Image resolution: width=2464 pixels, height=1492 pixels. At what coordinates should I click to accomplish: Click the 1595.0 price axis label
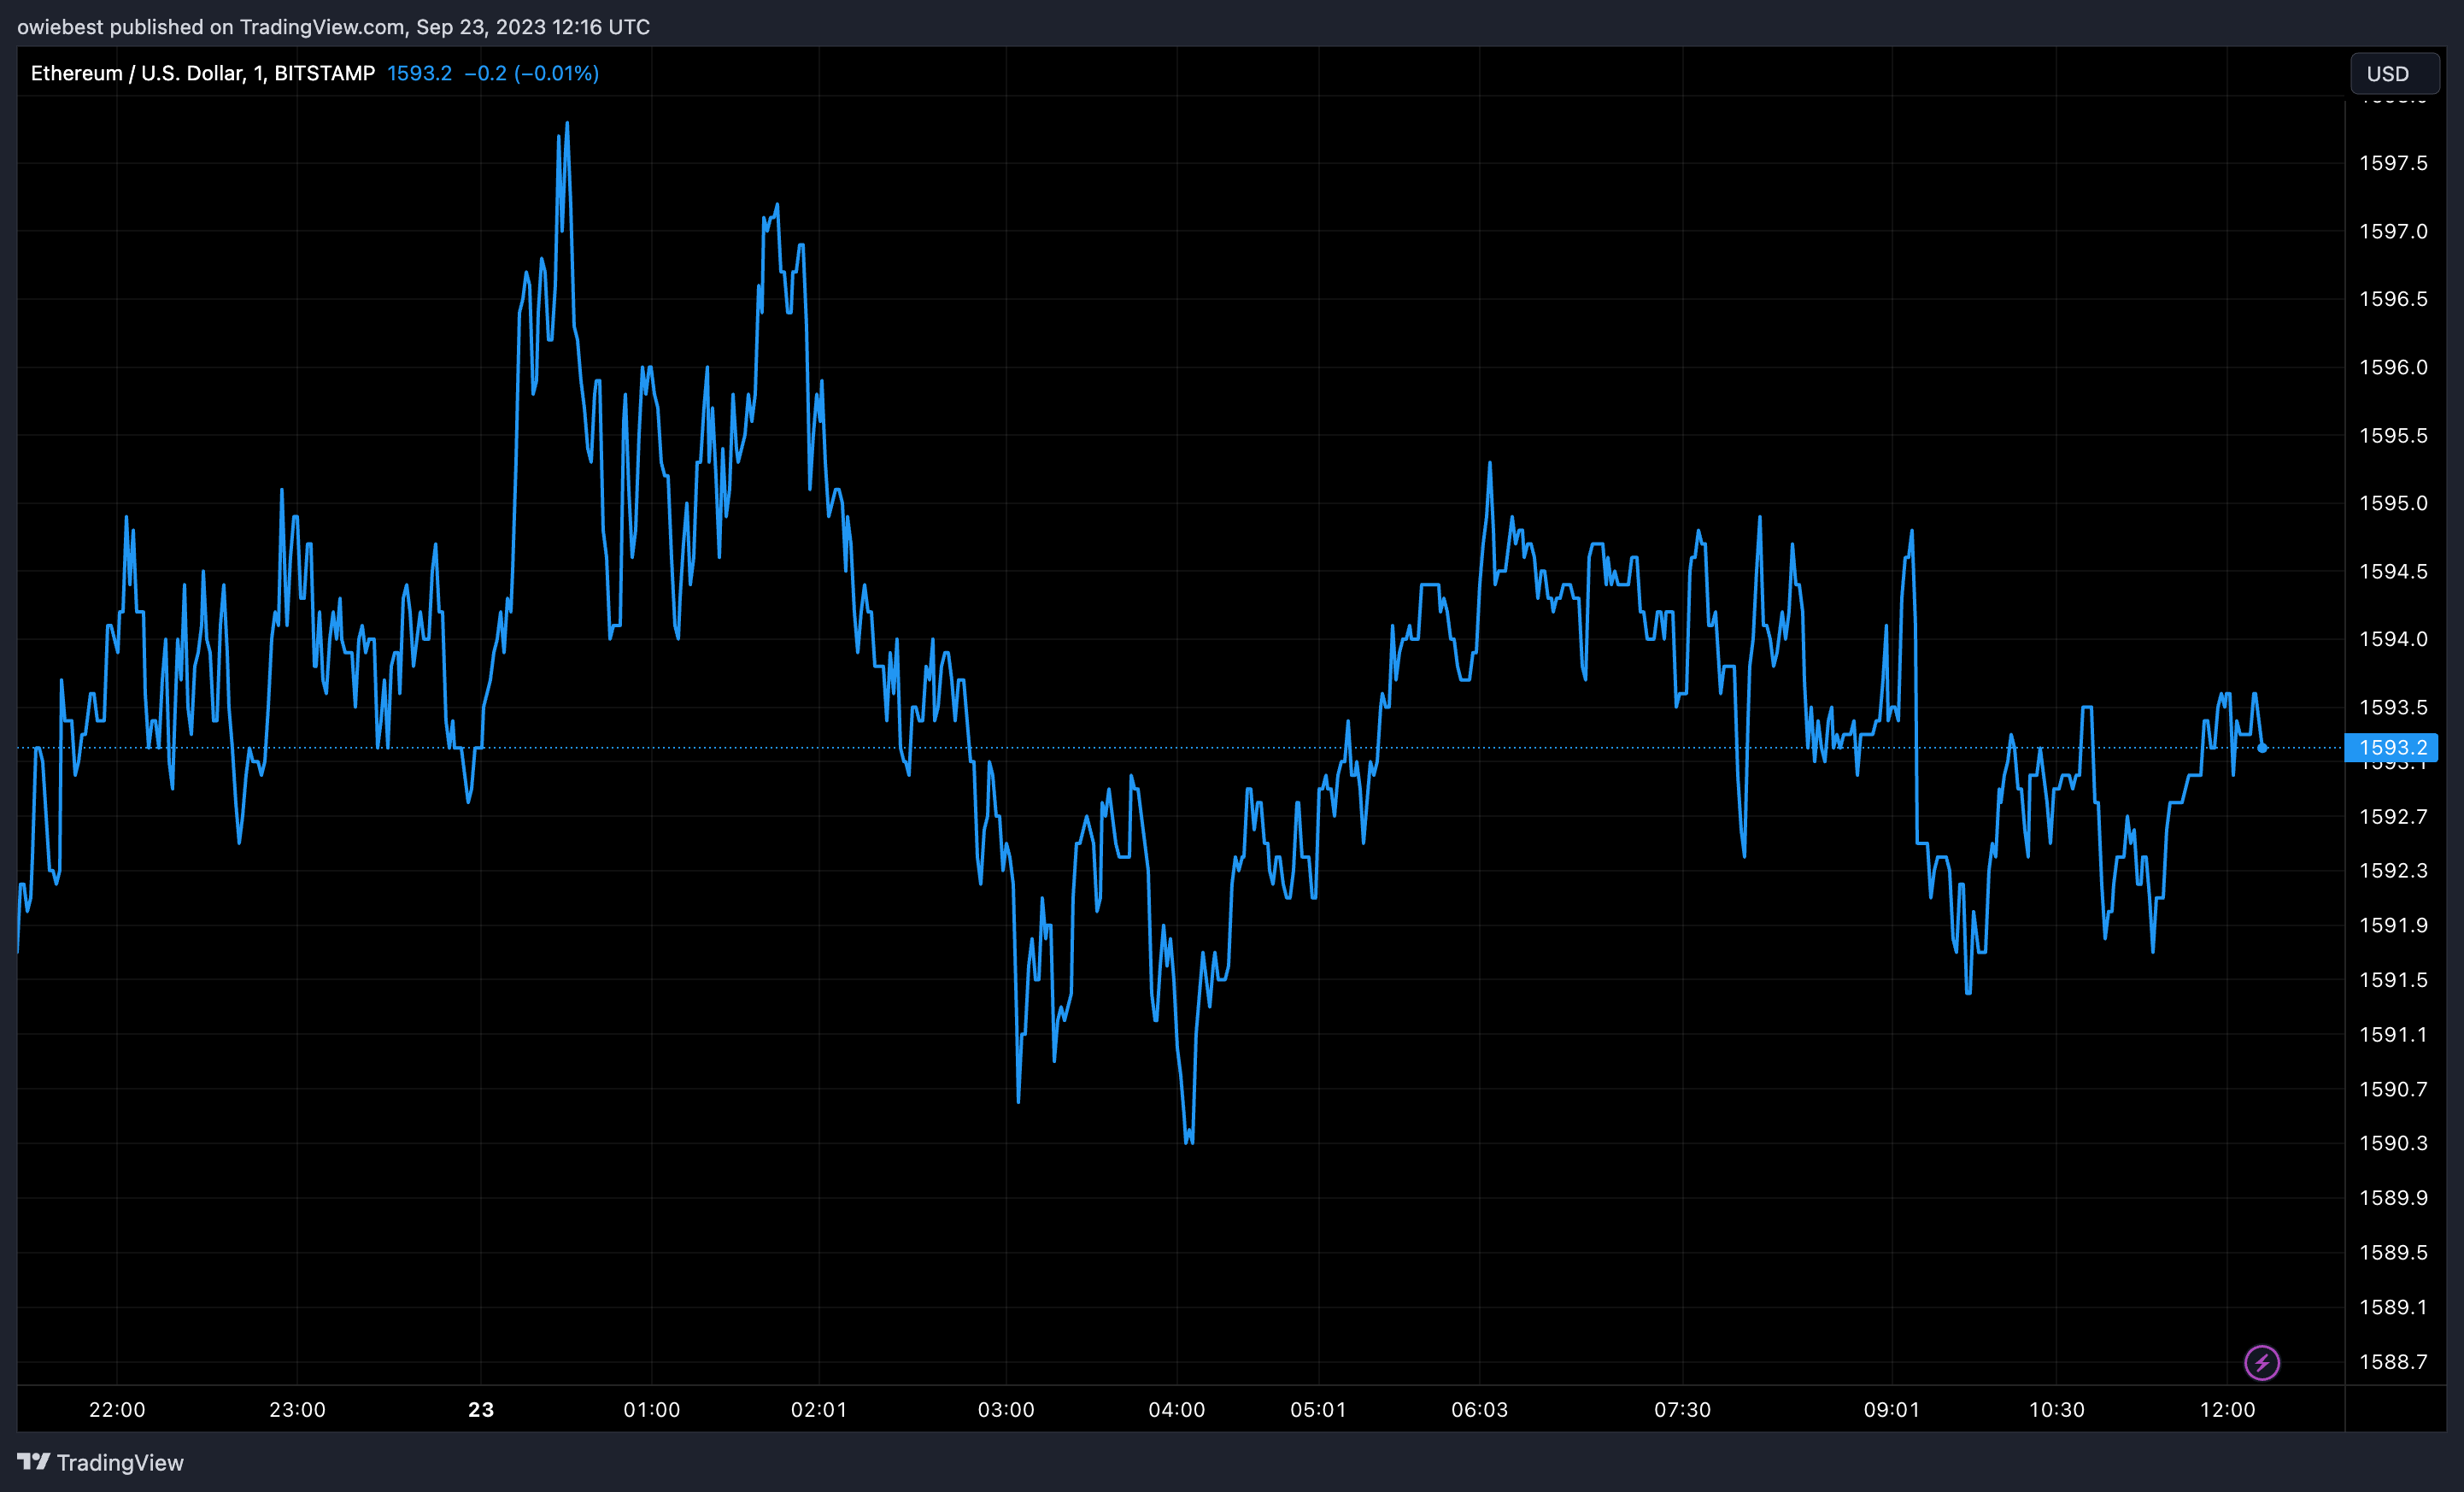tap(2393, 503)
